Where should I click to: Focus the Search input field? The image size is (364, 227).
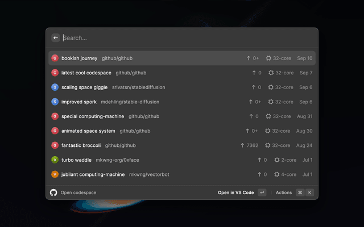182,38
